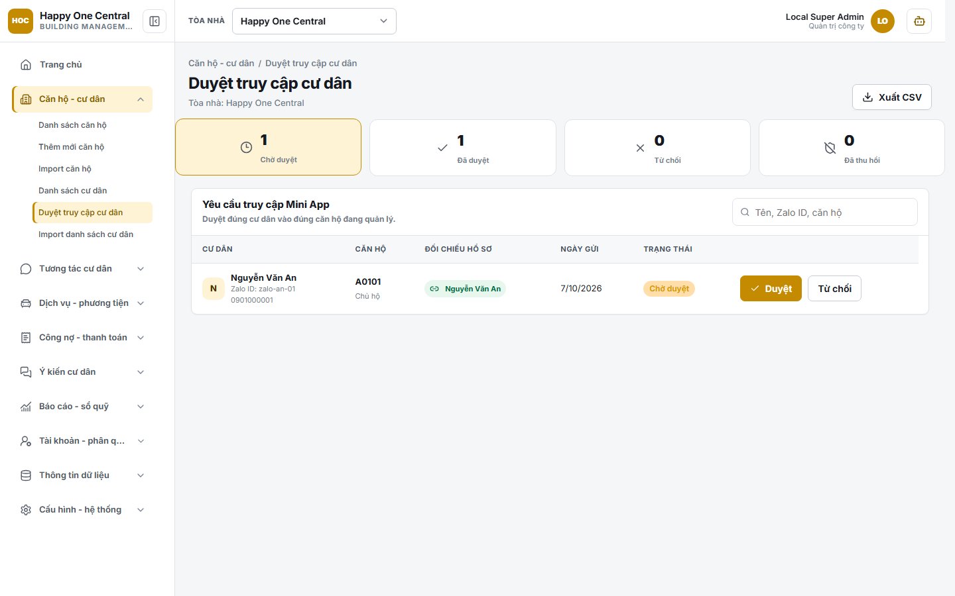
Task: Show the Từ chối status card
Action: tap(657, 148)
